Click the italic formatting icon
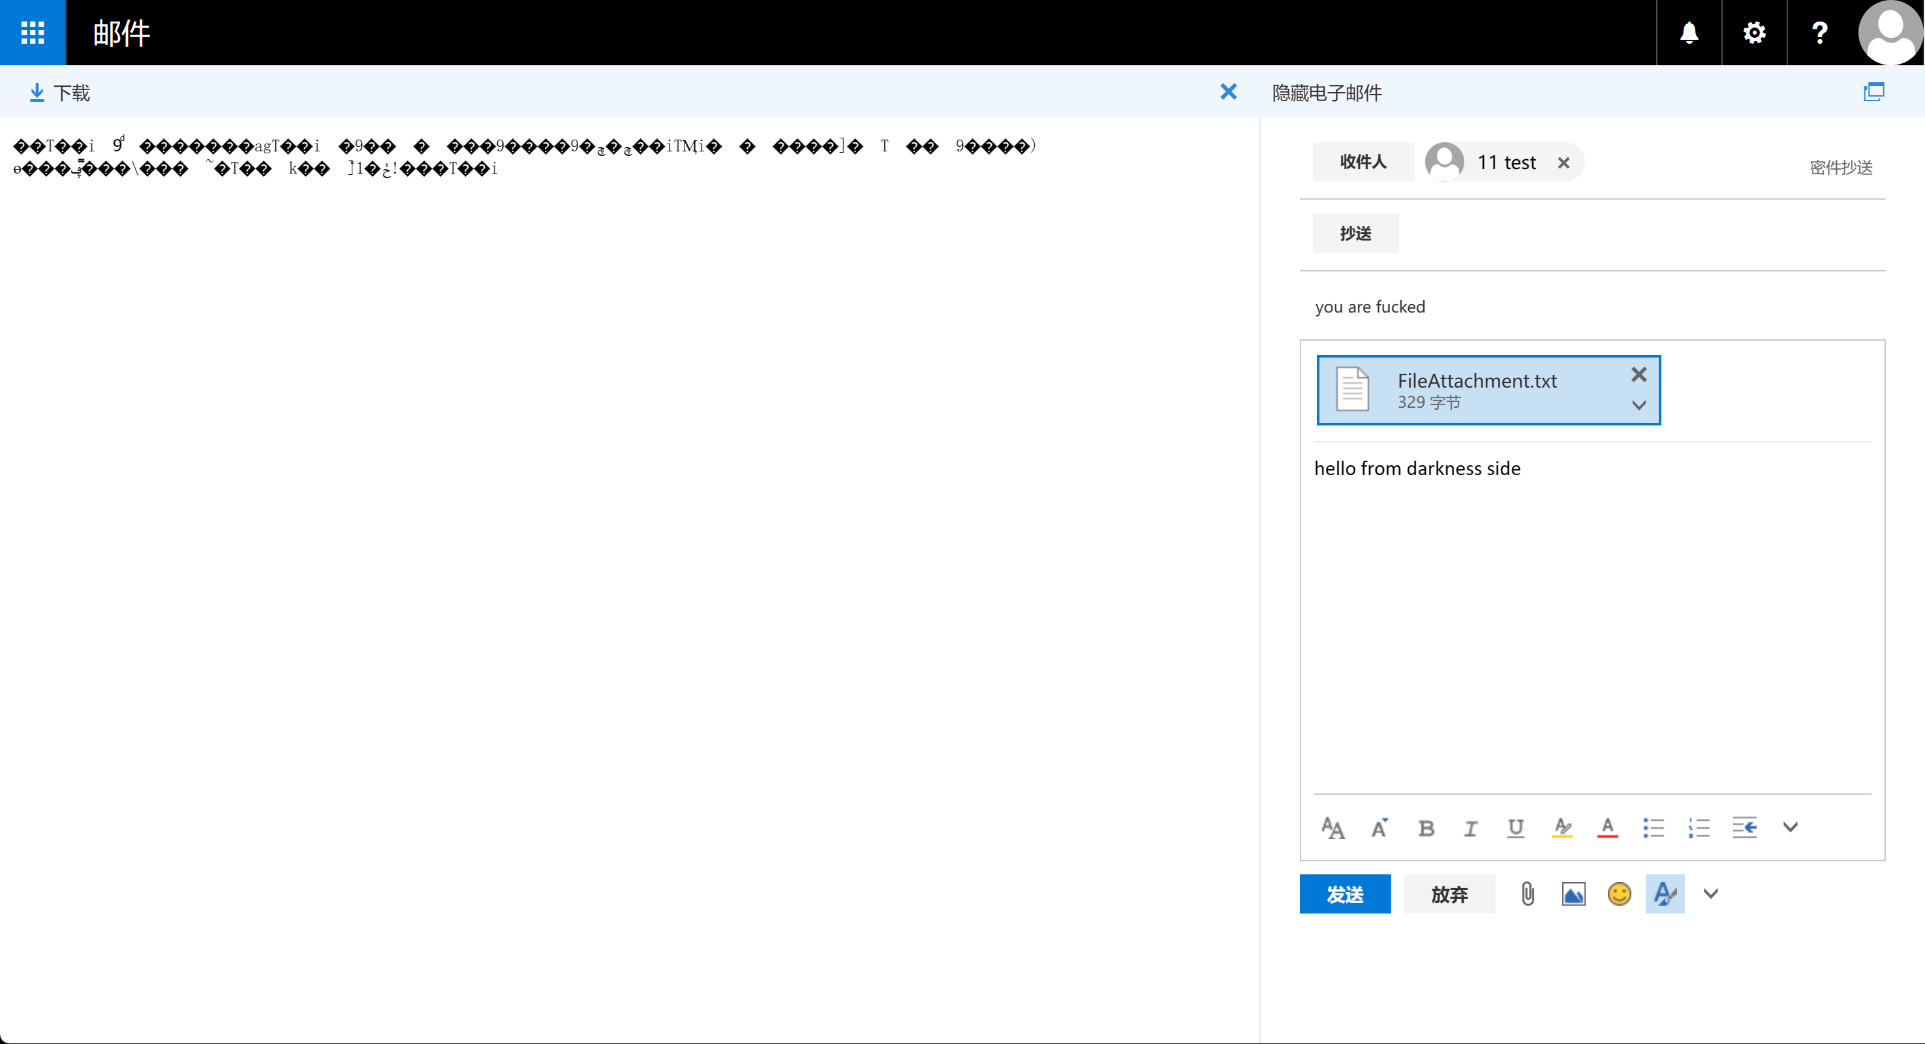Screen dimensions: 1925x1044 click(1471, 827)
